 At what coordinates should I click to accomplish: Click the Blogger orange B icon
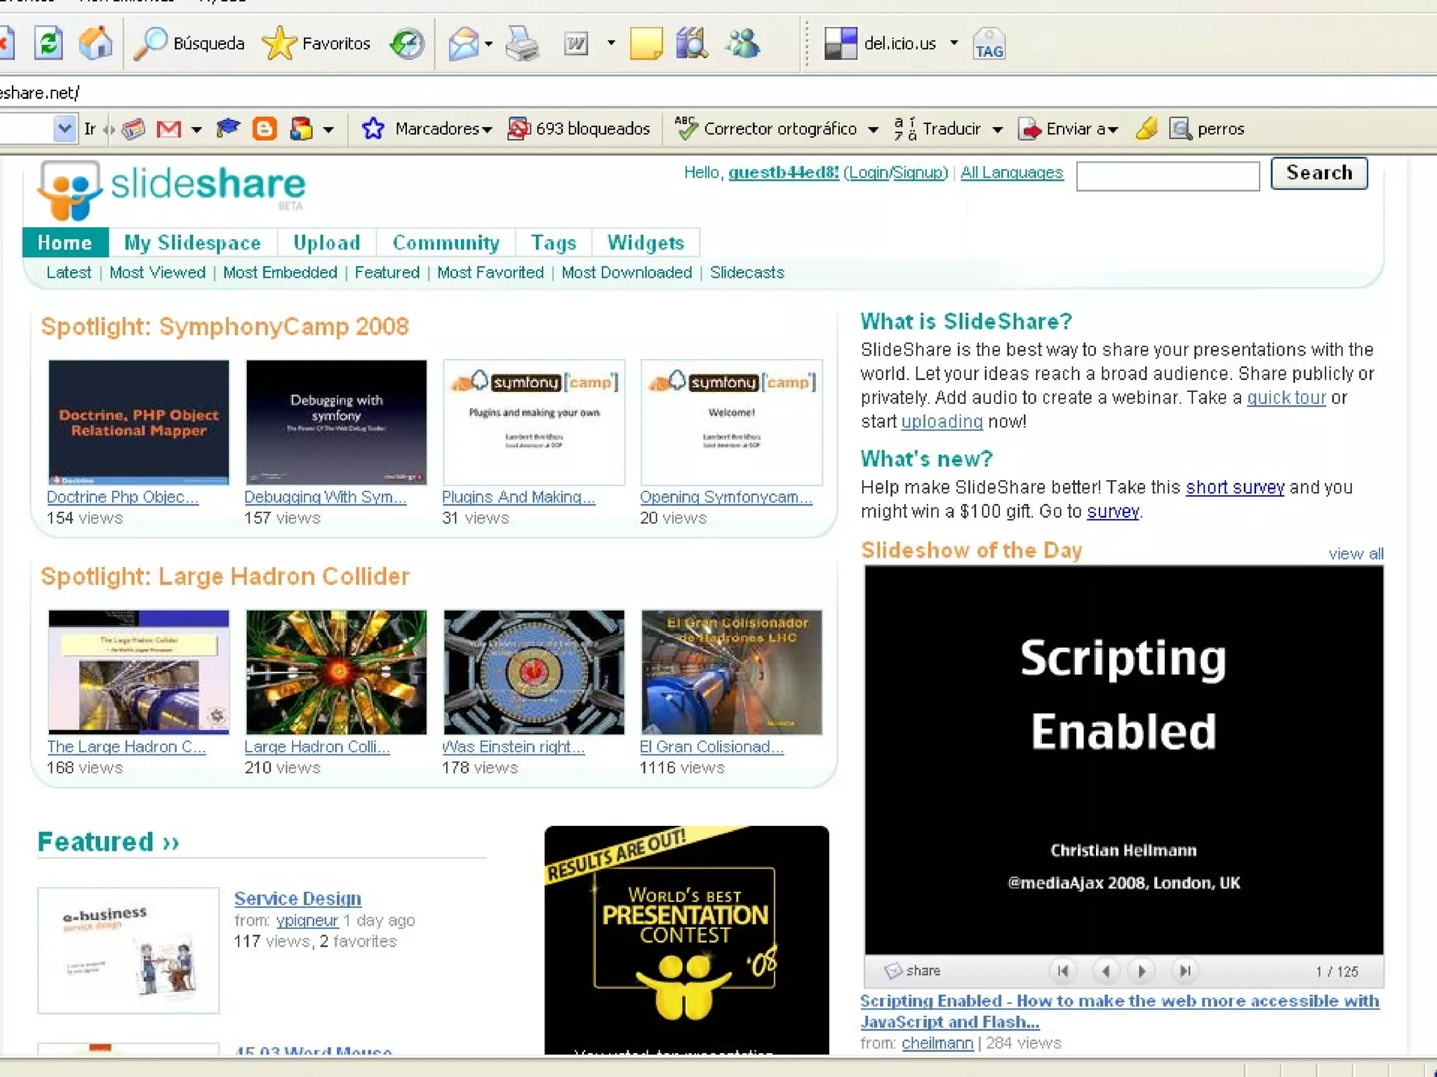point(264,129)
